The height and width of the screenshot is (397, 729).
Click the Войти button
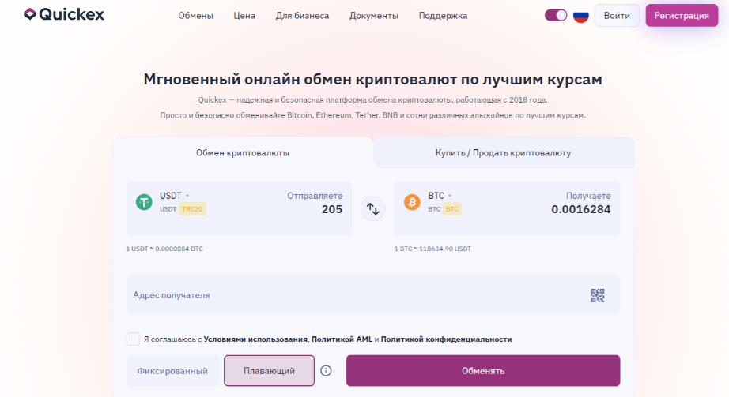click(617, 15)
